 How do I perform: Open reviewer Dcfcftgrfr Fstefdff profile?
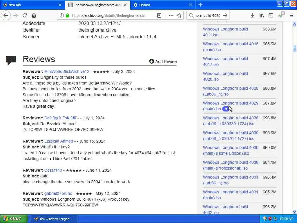coord(60,118)
